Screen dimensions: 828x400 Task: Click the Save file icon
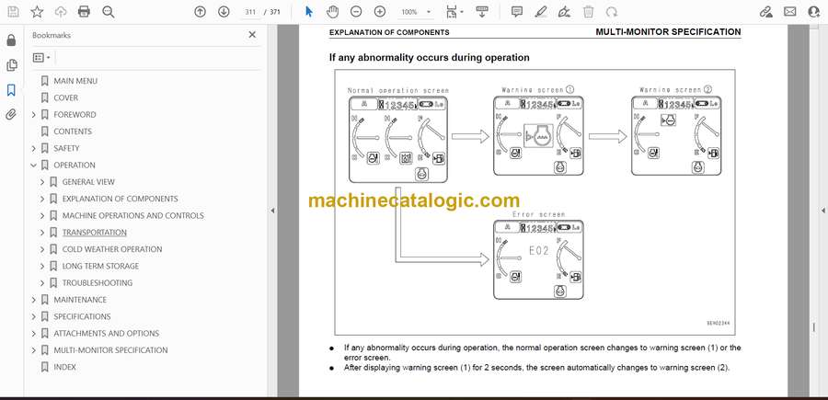[x=13, y=12]
